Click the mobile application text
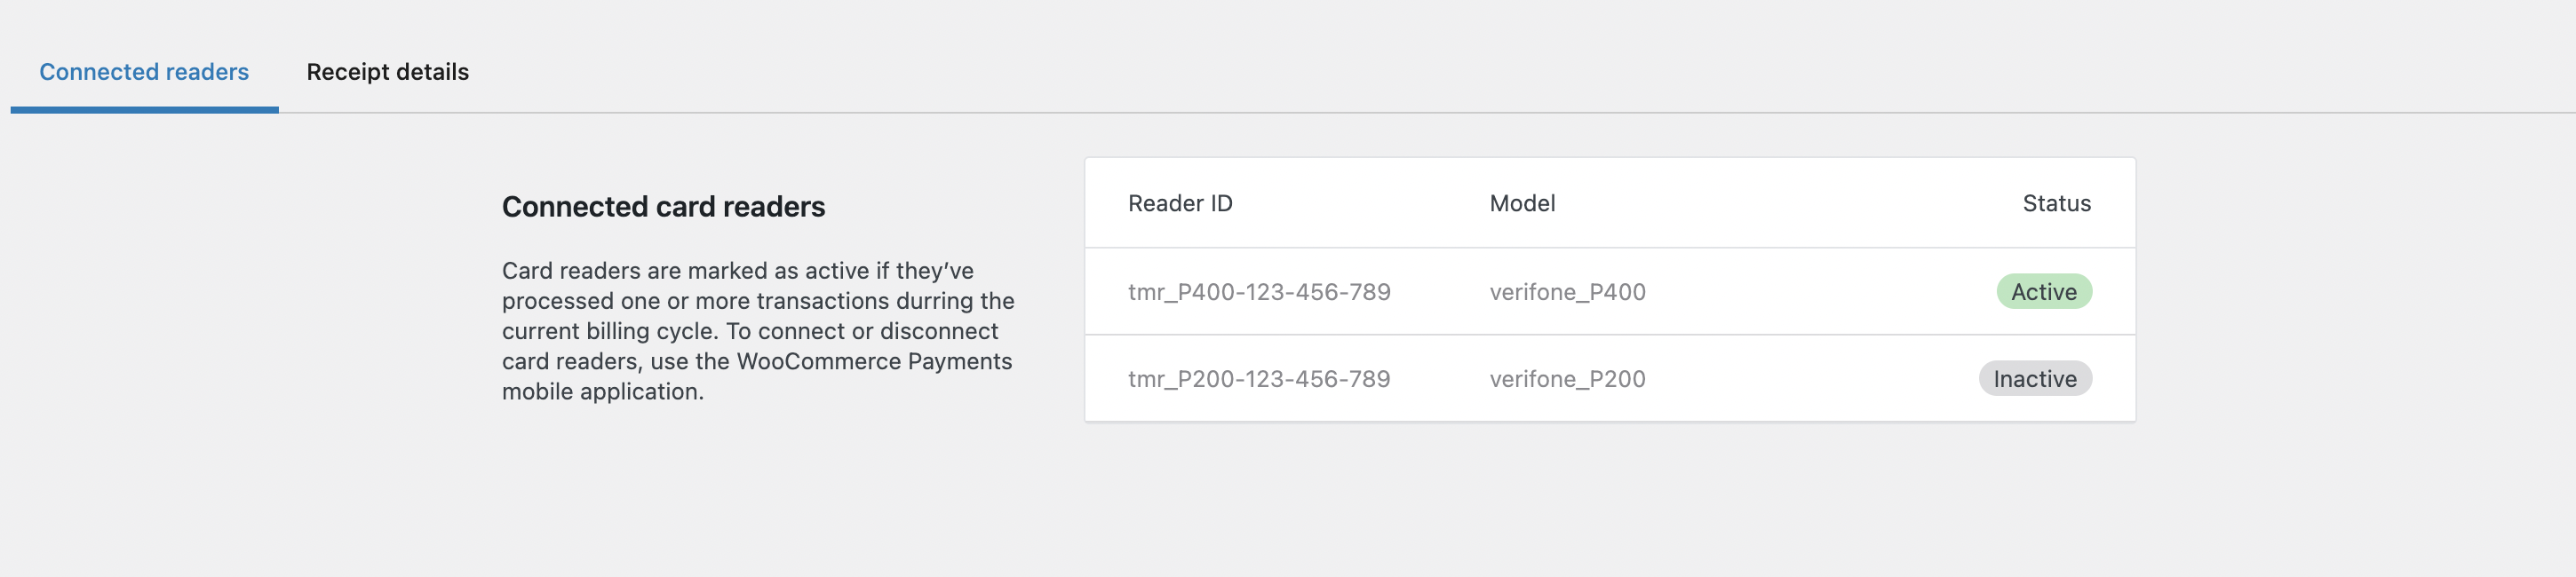The width and height of the screenshot is (2576, 577). [x=602, y=392]
